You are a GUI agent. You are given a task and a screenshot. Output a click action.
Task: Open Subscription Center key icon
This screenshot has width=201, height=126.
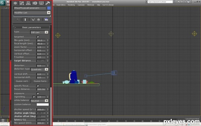coord(179,2)
